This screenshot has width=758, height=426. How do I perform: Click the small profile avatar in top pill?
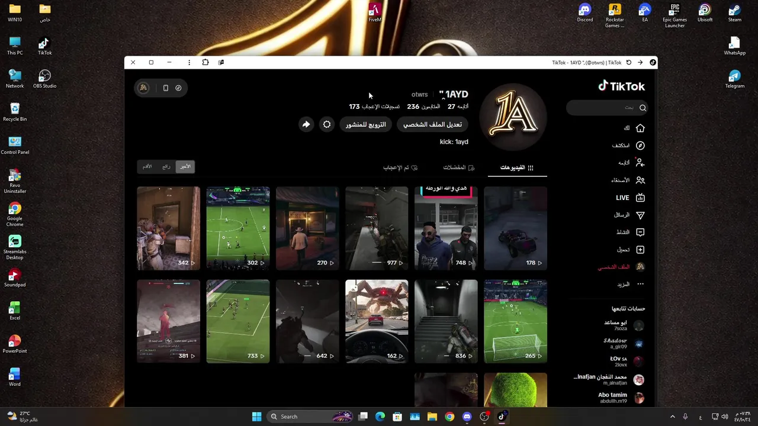click(x=143, y=88)
